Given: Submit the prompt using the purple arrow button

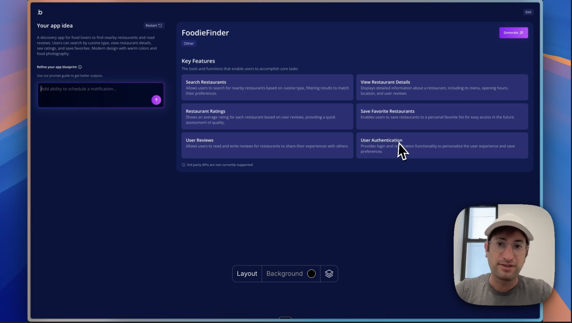Looking at the screenshot, I should pyautogui.click(x=156, y=100).
